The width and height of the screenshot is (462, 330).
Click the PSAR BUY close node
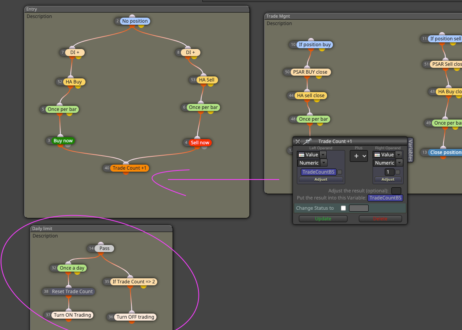(x=310, y=72)
